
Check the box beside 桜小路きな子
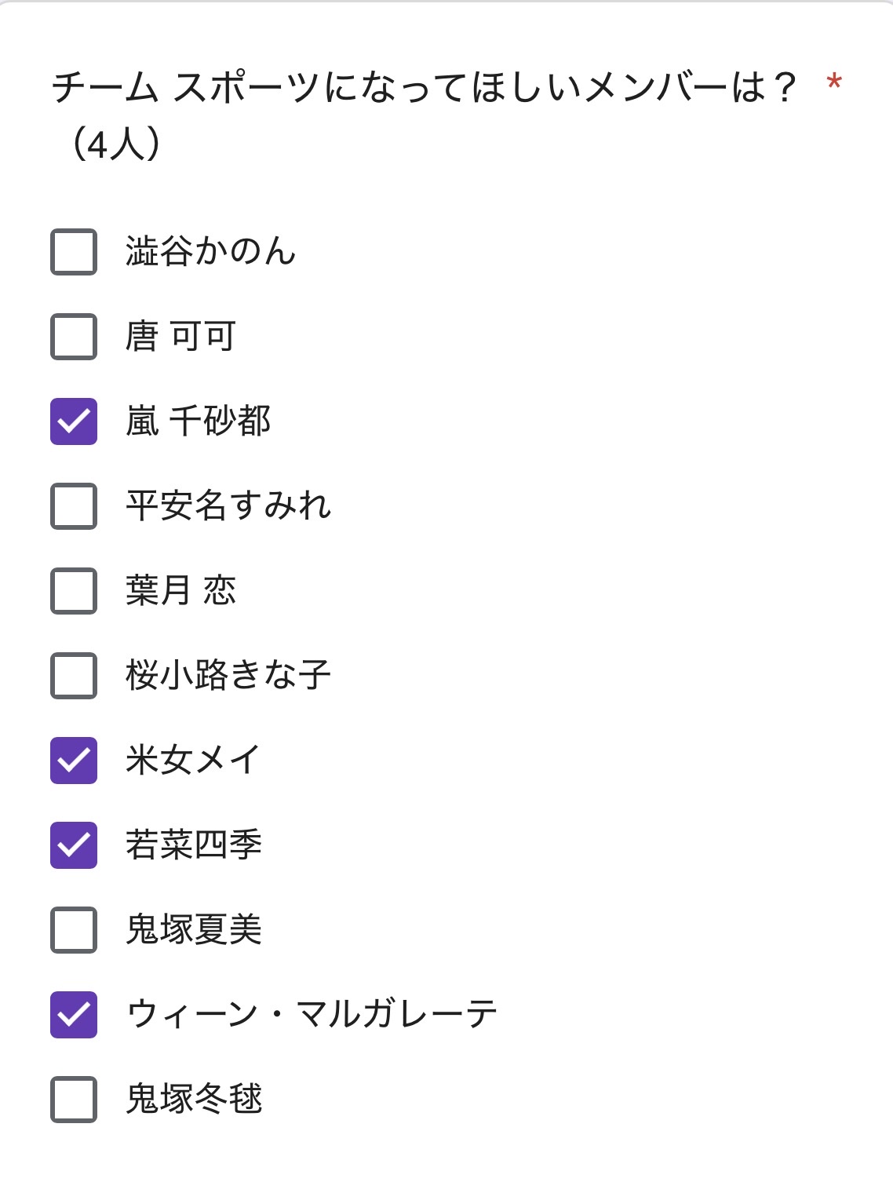[74, 676]
